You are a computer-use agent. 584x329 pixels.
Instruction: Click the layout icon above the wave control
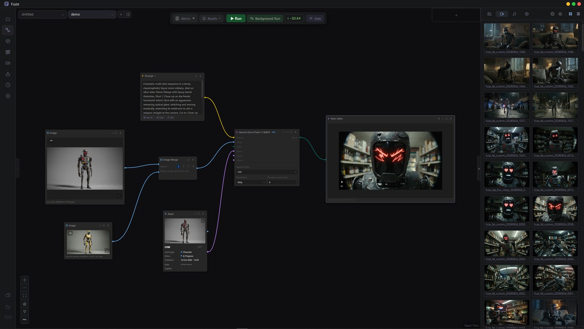(24, 312)
